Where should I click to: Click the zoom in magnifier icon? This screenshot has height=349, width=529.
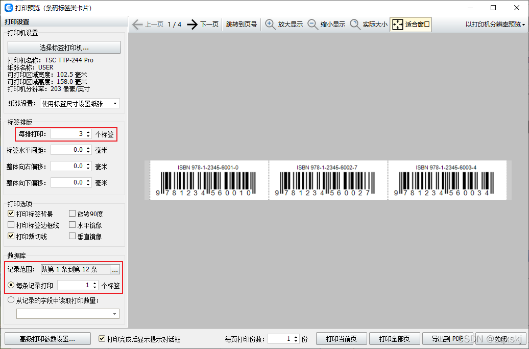coord(270,25)
